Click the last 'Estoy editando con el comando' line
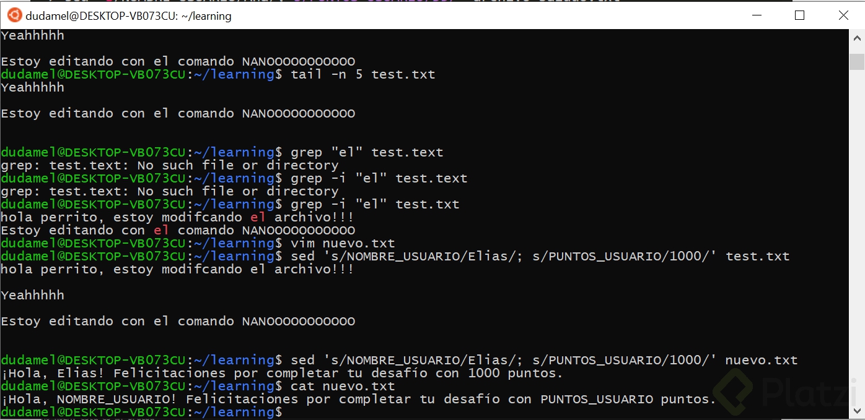 tap(178, 321)
